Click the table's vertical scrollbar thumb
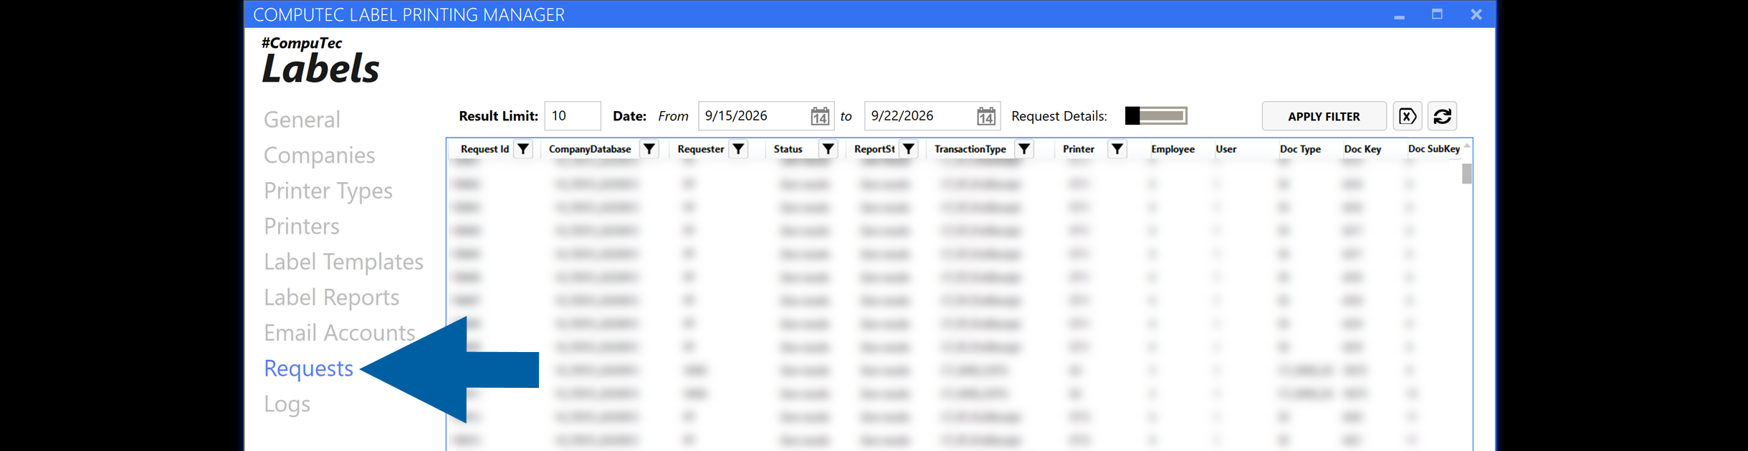The height and width of the screenshot is (451, 1748). 1466,174
